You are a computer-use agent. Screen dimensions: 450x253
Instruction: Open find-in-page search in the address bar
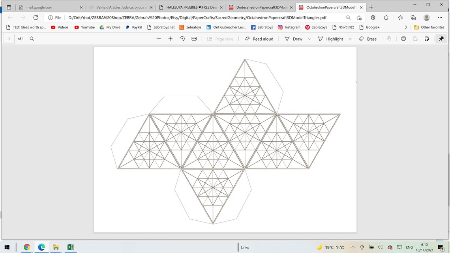[347, 17]
